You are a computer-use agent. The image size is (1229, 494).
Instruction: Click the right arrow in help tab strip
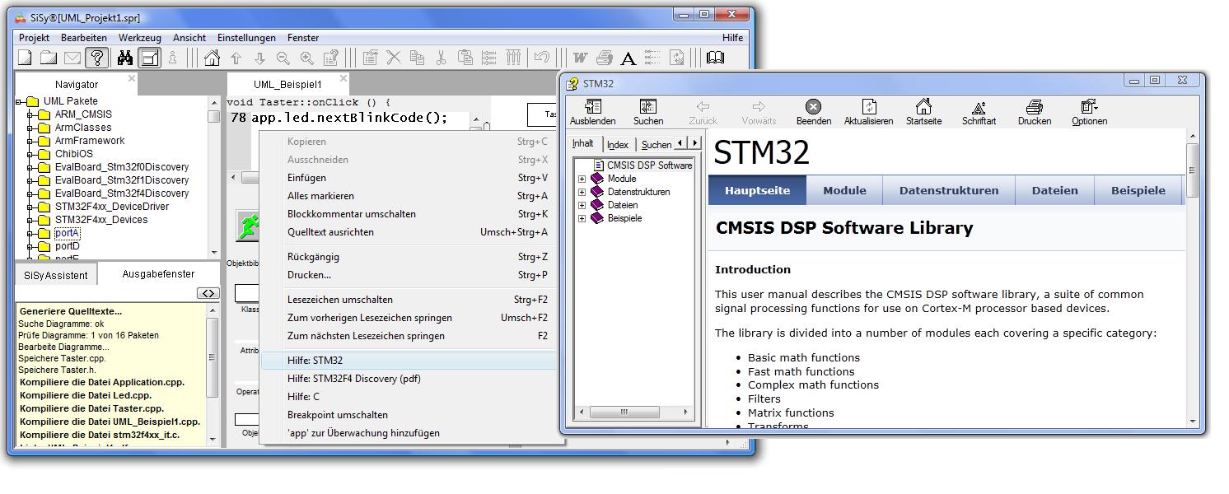coord(694,143)
